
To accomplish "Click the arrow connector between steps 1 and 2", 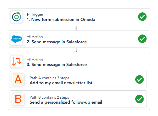I will click(x=76, y=28).
